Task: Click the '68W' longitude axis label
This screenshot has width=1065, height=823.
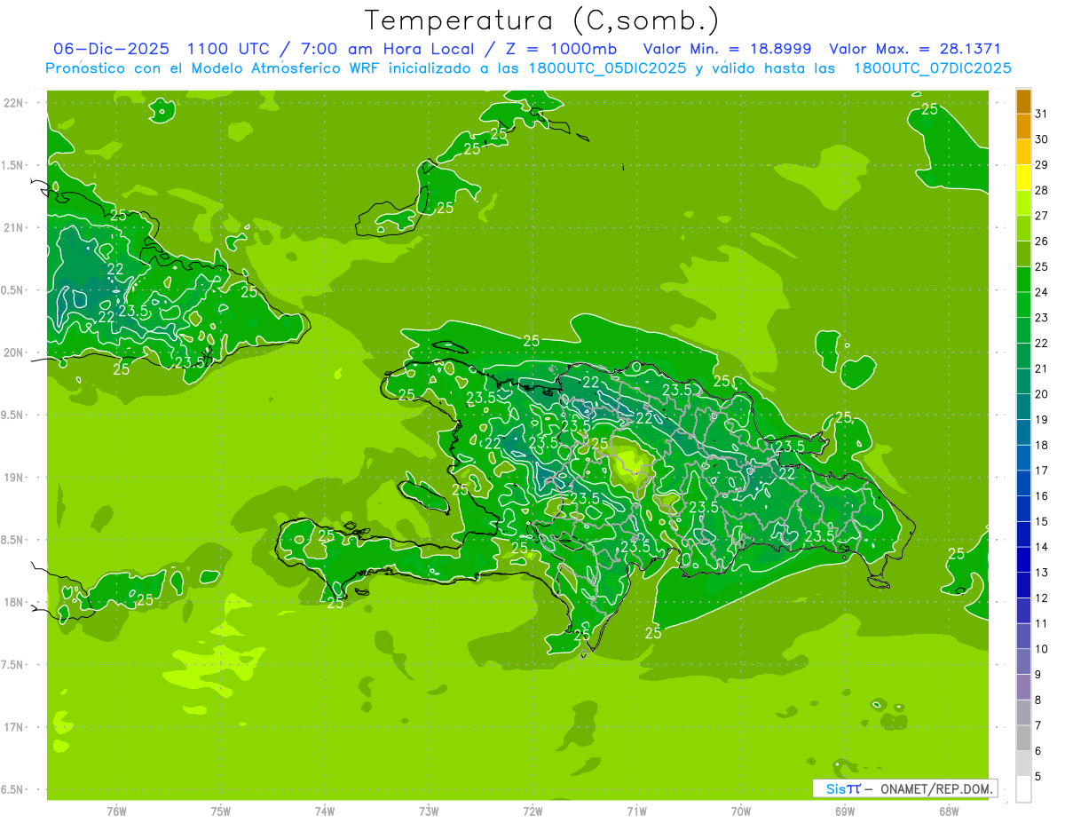Action: pyautogui.click(x=949, y=811)
